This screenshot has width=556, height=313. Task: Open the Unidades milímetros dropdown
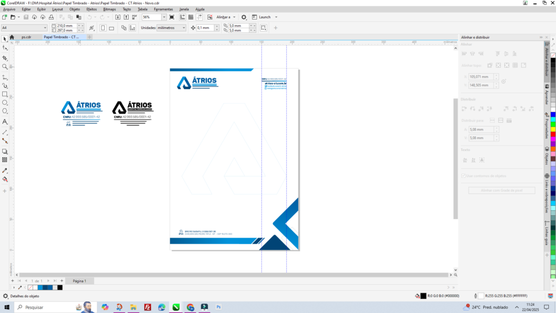click(184, 28)
